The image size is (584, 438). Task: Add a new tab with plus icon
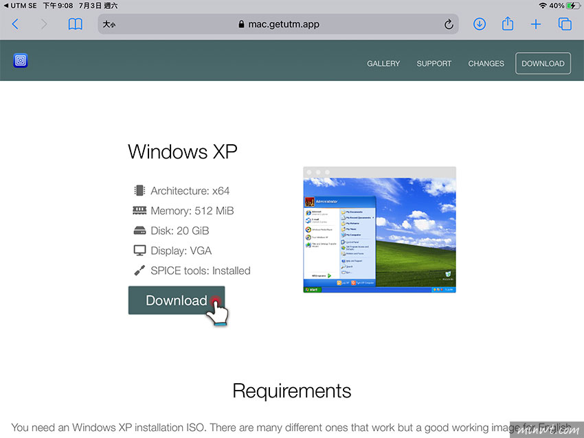536,25
